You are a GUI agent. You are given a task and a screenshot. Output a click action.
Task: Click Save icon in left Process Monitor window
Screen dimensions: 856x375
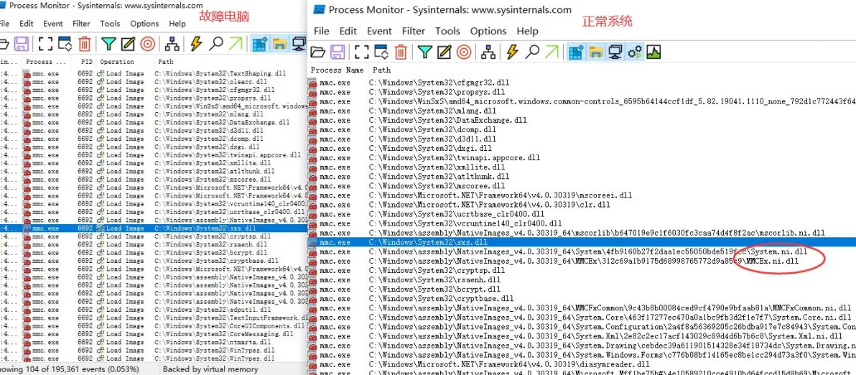[x=22, y=44]
